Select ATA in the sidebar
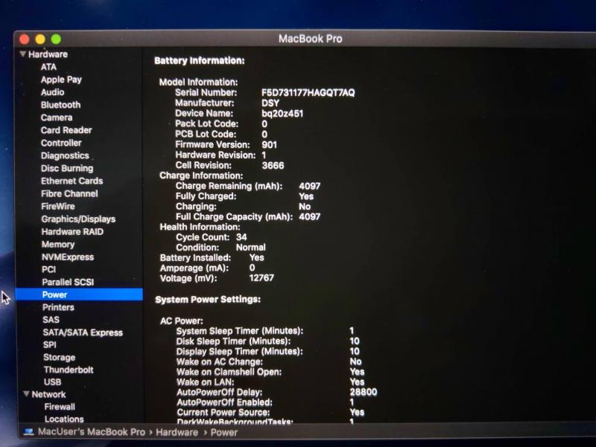 click(48, 67)
